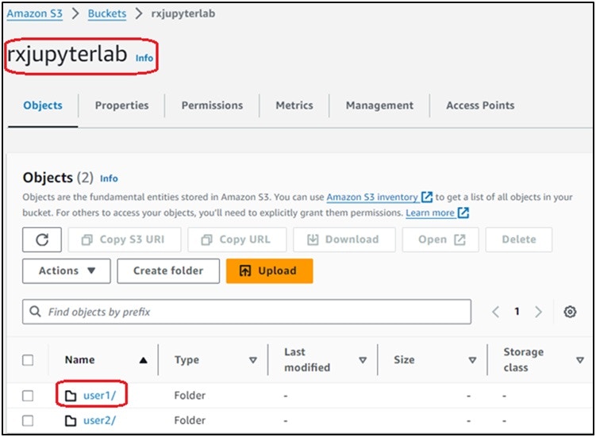Go to next page arrow
This screenshot has width=596, height=437.
click(x=538, y=312)
